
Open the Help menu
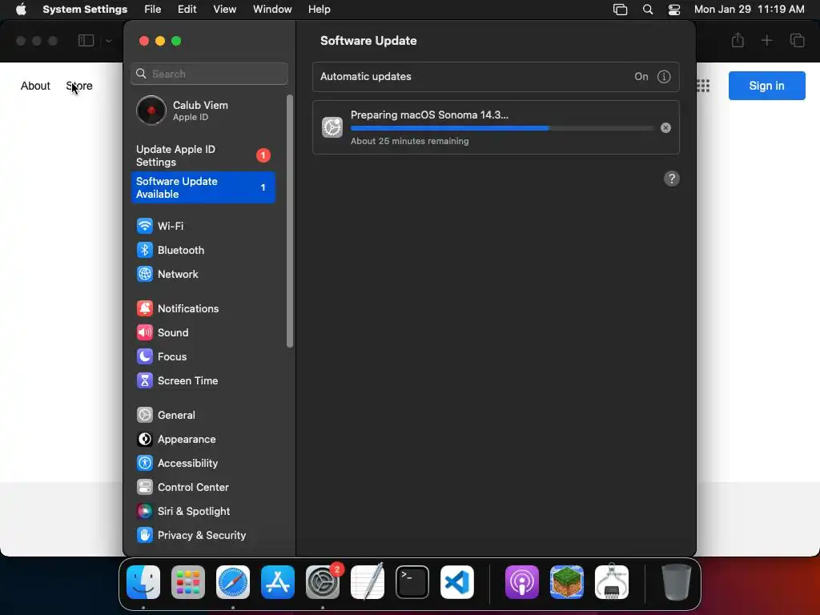(319, 10)
